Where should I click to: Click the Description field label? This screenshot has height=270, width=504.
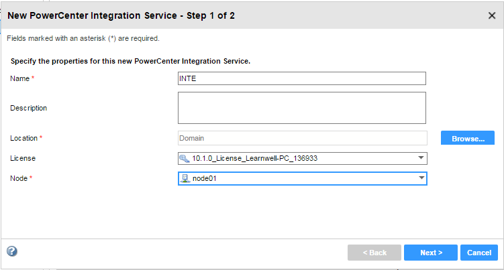tap(28, 108)
